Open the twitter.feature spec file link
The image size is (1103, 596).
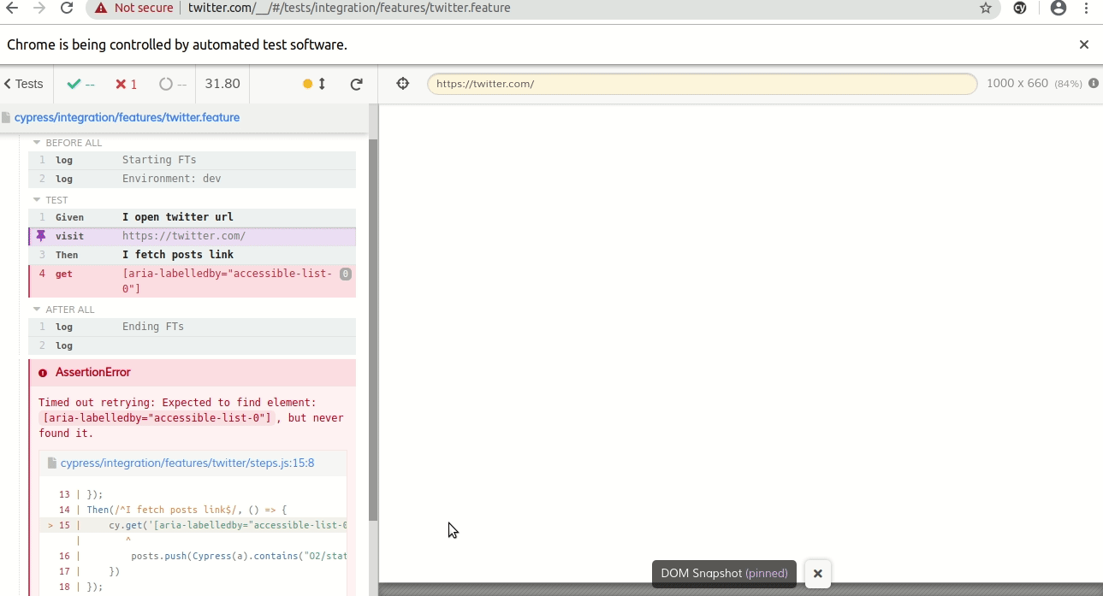[127, 116]
